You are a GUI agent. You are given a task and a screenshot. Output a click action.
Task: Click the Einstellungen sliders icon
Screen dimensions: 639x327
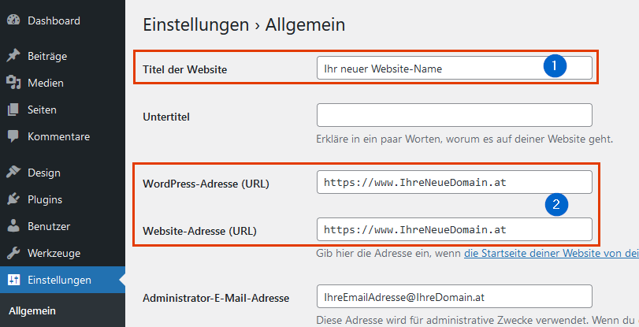[x=13, y=280]
